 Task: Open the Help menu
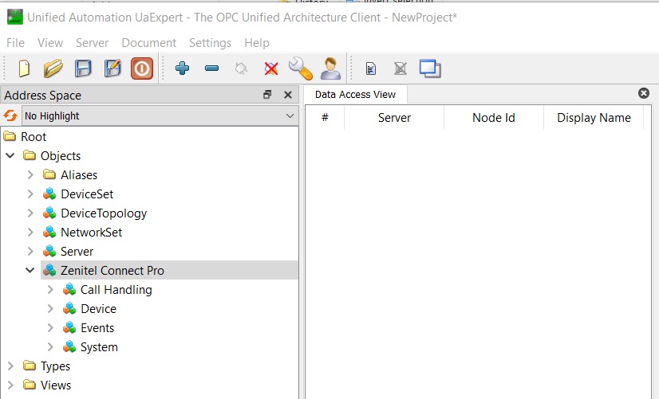[257, 43]
